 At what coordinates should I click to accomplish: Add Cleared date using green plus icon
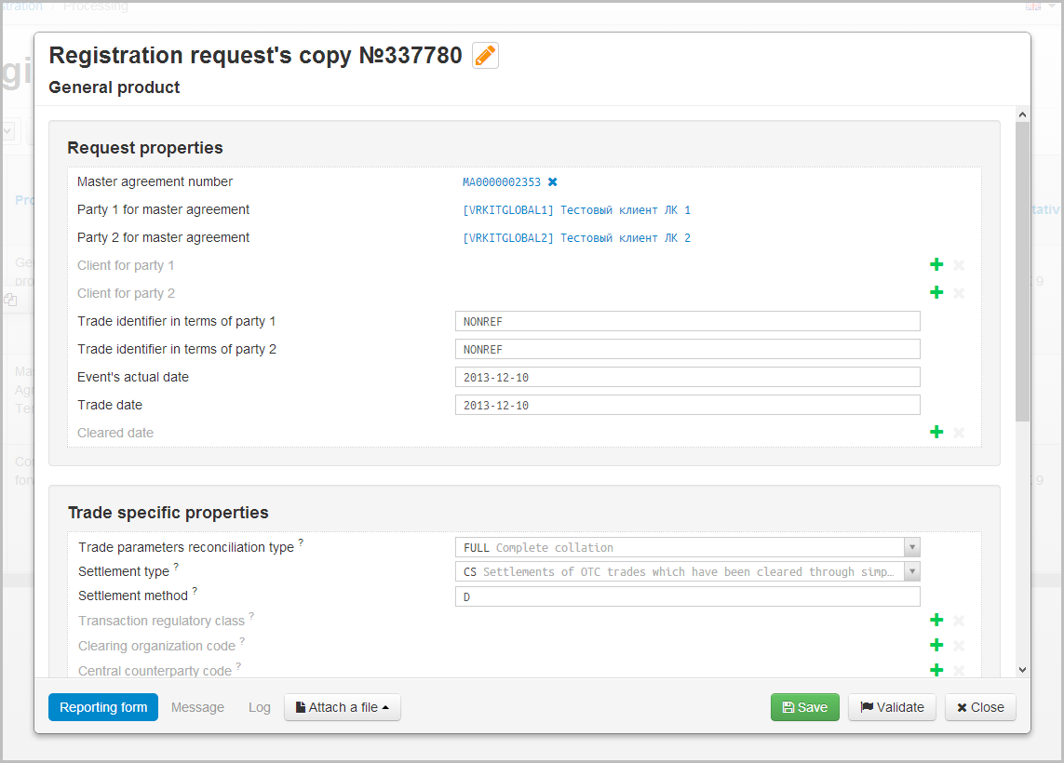[x=936, y=433]
